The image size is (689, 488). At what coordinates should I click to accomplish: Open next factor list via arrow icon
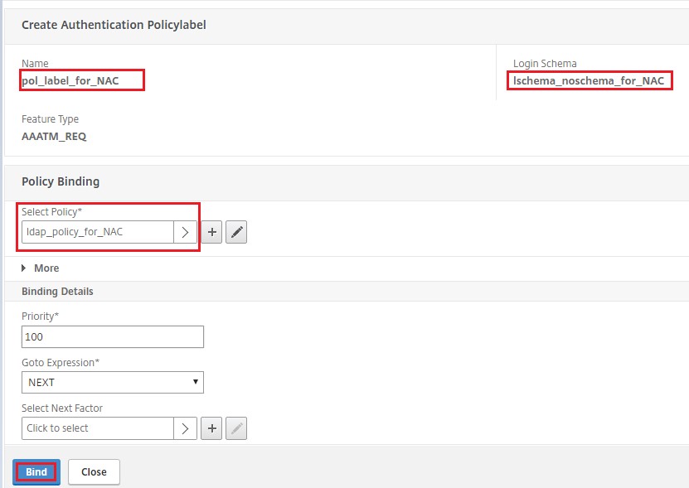[185, 428]
